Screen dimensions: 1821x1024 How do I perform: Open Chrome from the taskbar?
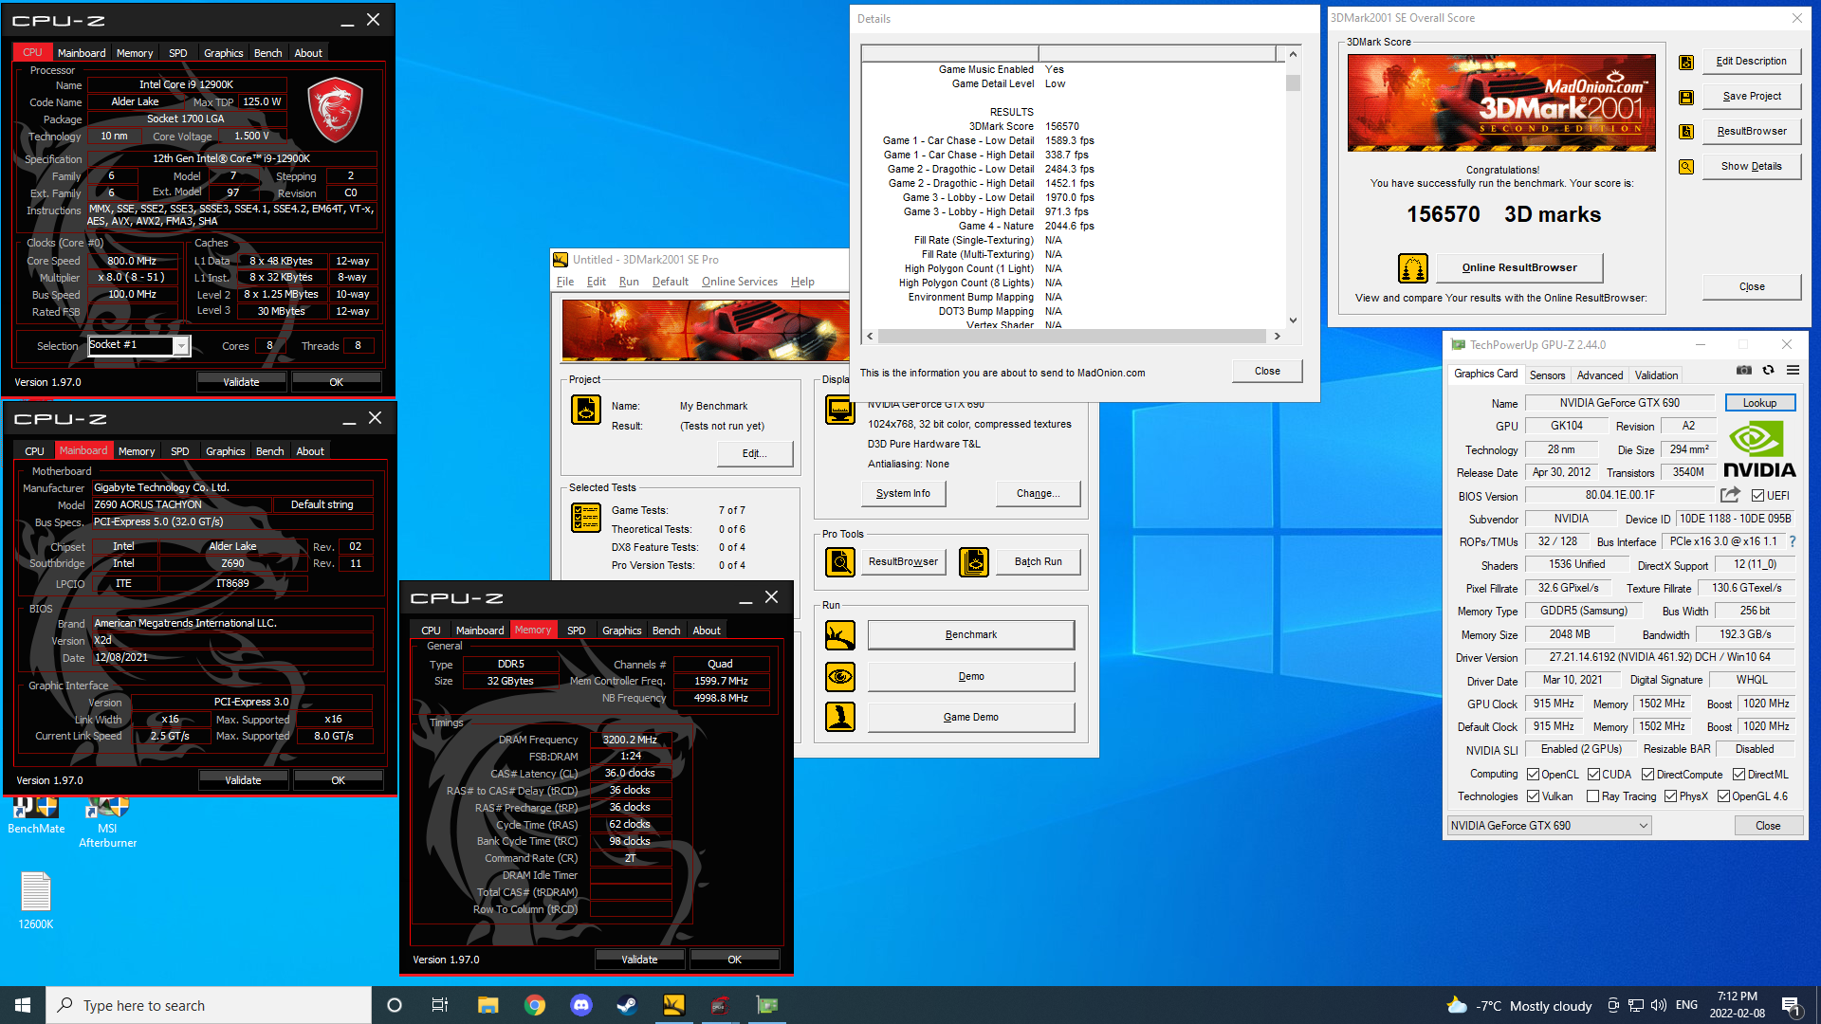535,1005
